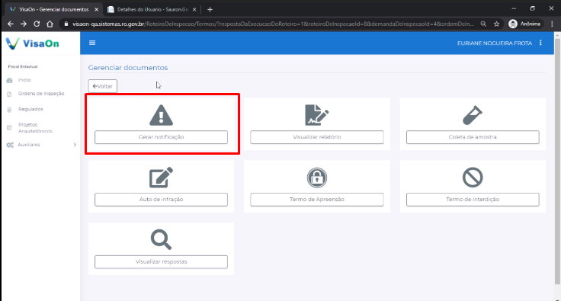
Task: Switch to Detalhes do Usuario tab
Action: [152, 10]
